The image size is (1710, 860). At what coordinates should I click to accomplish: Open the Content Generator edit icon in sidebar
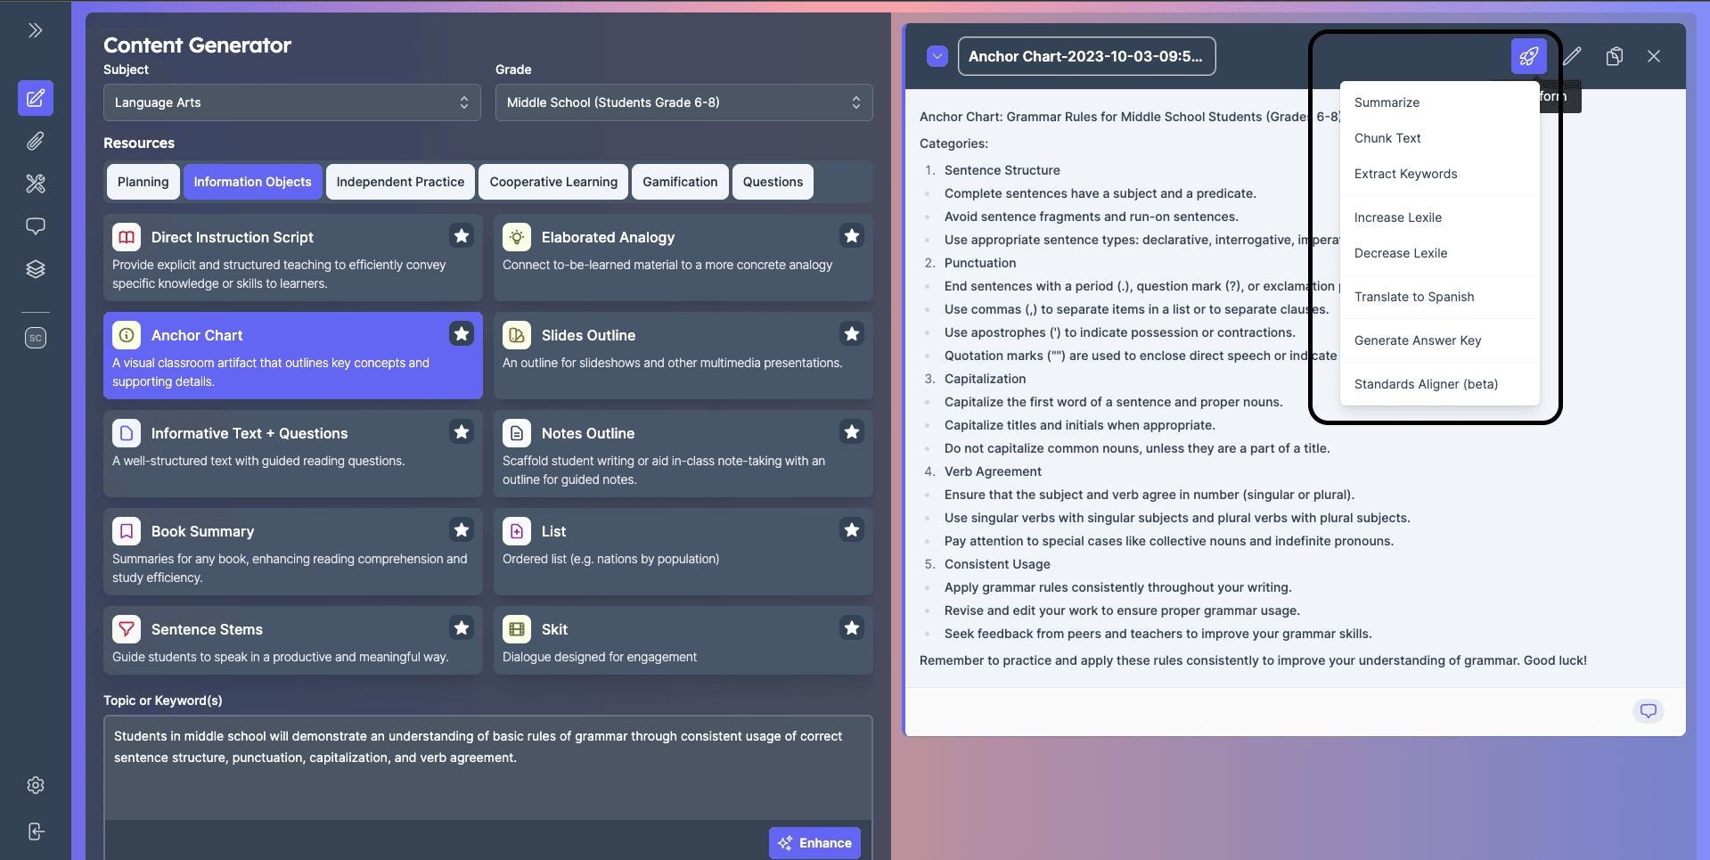pyautogui.click(x=36, y=98)
